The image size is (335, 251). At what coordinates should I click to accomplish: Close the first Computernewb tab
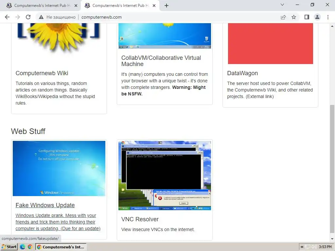(x=76, y=6)
